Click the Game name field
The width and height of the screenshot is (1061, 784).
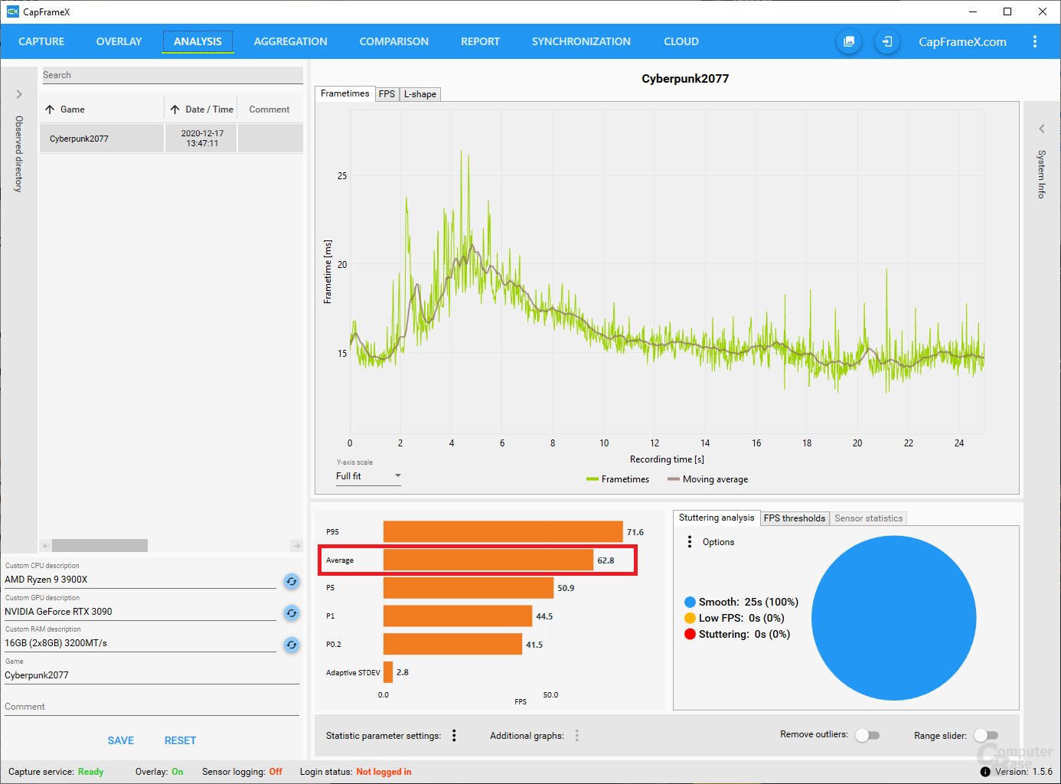(152, 675)
